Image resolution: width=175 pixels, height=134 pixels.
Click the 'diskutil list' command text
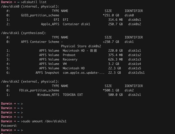(x=35, y=2)
